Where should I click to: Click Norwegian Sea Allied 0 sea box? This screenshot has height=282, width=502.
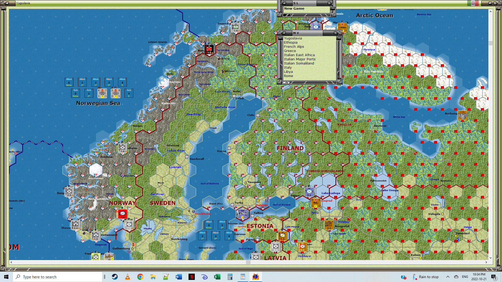pyautogui.click(x=69, y=82)
